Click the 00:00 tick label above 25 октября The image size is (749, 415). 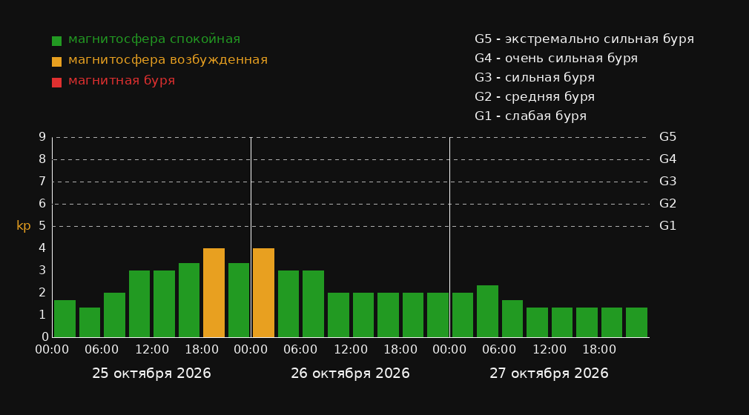coord(52,350)
